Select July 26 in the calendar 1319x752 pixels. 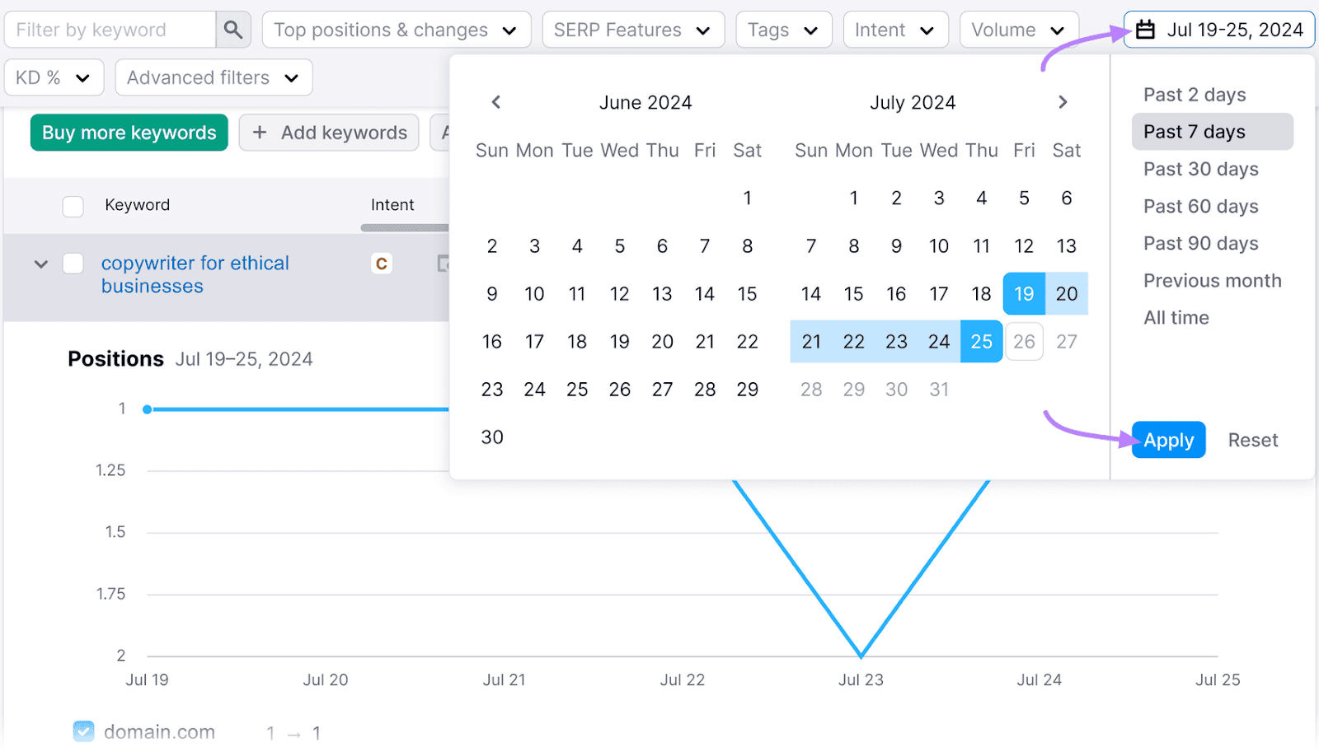(1024, 341)
